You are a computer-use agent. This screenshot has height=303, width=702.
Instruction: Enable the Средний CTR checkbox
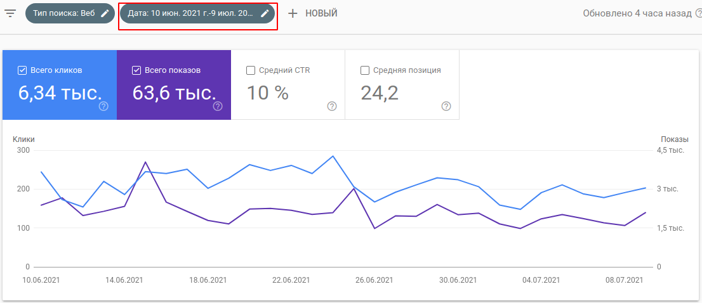tap(250, 70)
